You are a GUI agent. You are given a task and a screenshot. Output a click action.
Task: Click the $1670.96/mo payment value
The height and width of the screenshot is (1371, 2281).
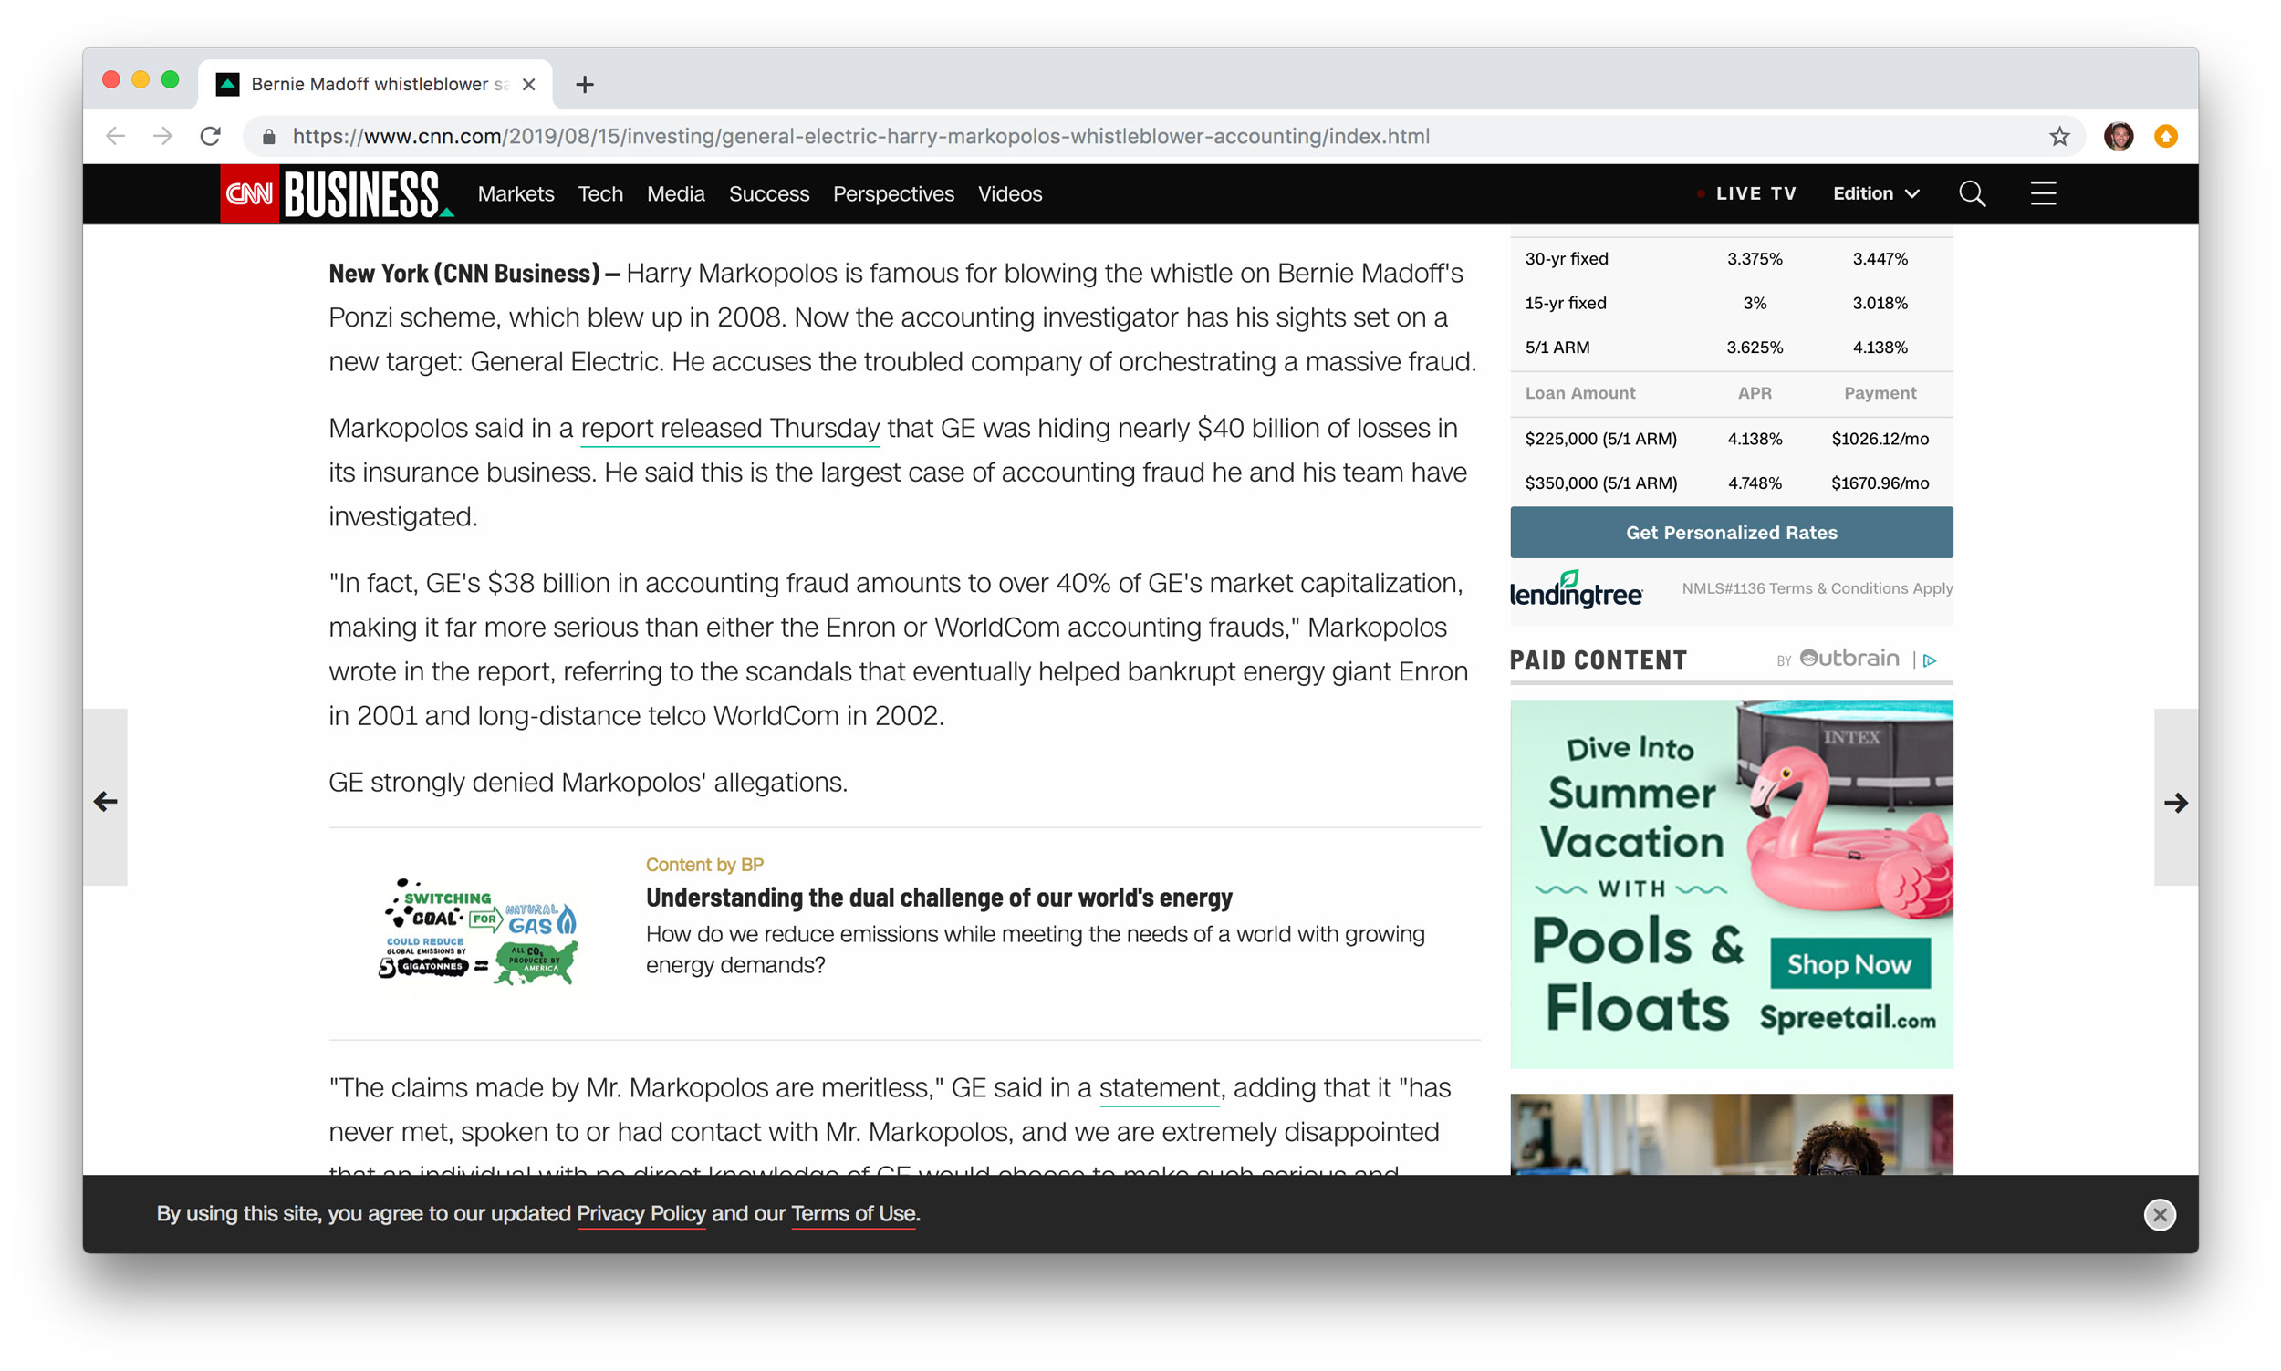[x=1880, y=483]
